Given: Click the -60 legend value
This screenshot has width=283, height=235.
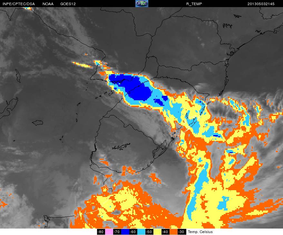Looking at the screenshot, I should 133,232.
